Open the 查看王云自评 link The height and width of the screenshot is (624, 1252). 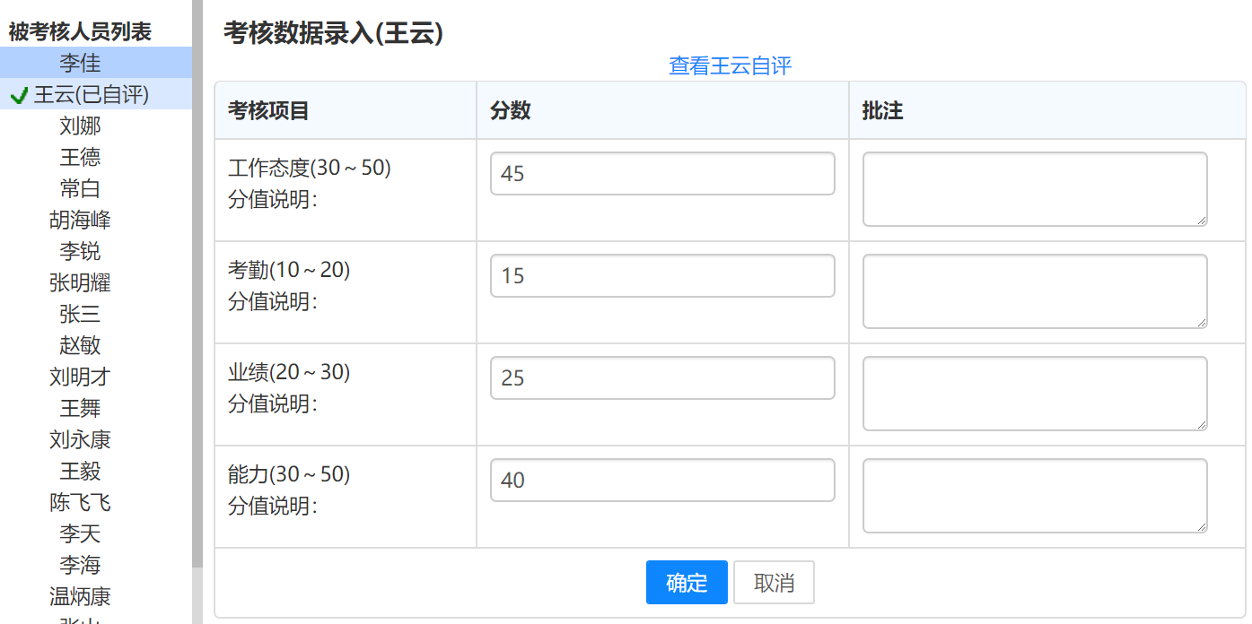pyautogui.click(x=730, y=65)
